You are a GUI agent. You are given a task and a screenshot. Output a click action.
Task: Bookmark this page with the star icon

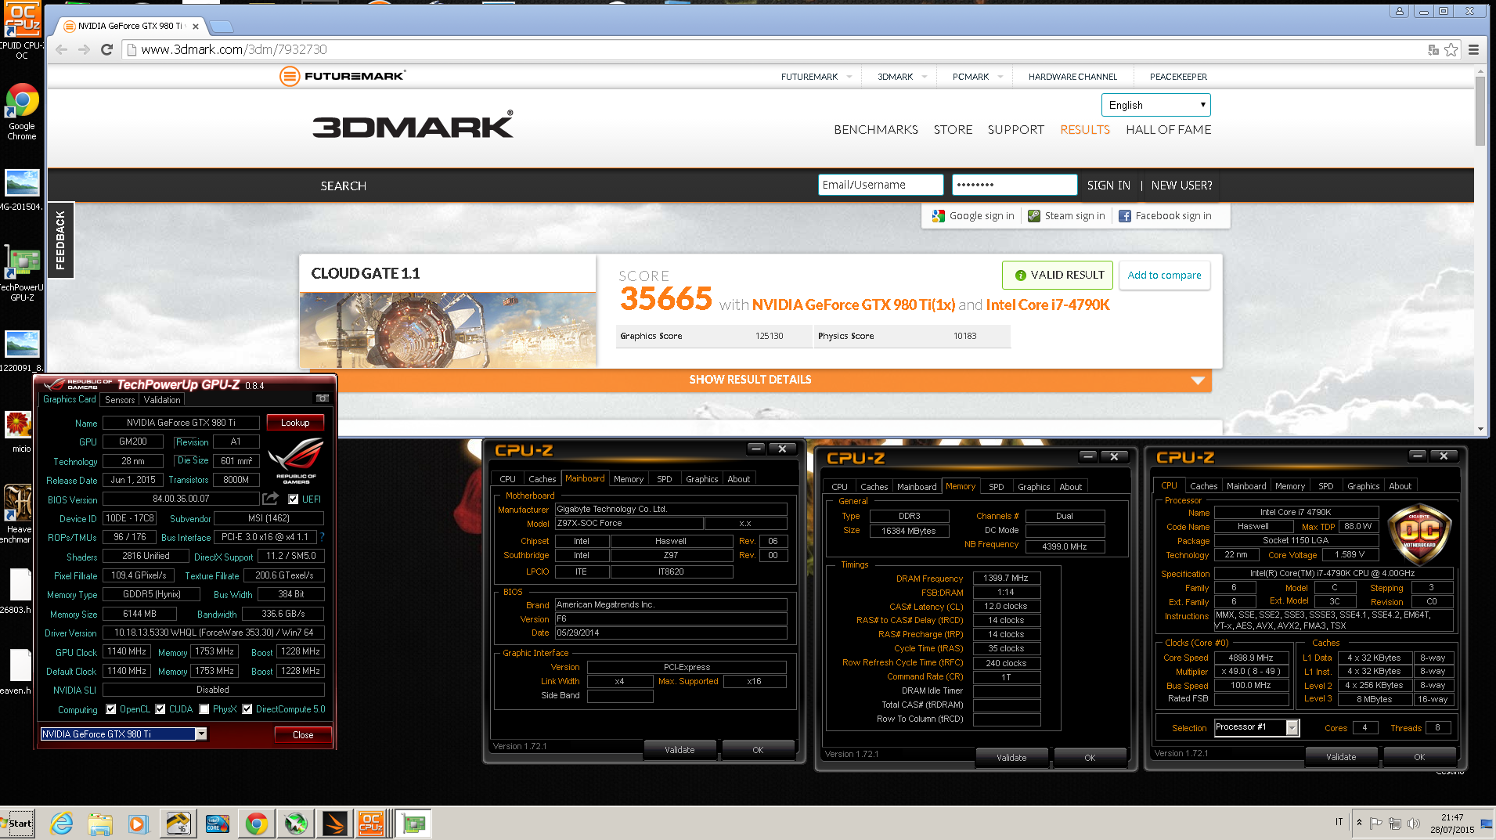coord(1451,49)
